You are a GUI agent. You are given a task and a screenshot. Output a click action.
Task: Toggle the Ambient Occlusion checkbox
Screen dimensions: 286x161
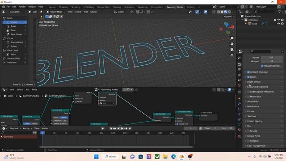(248, 72)
